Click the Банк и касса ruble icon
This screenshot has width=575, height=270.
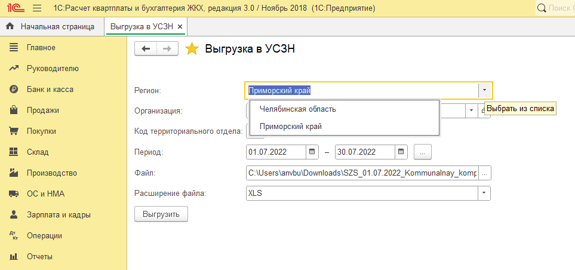tap(14, 89)
